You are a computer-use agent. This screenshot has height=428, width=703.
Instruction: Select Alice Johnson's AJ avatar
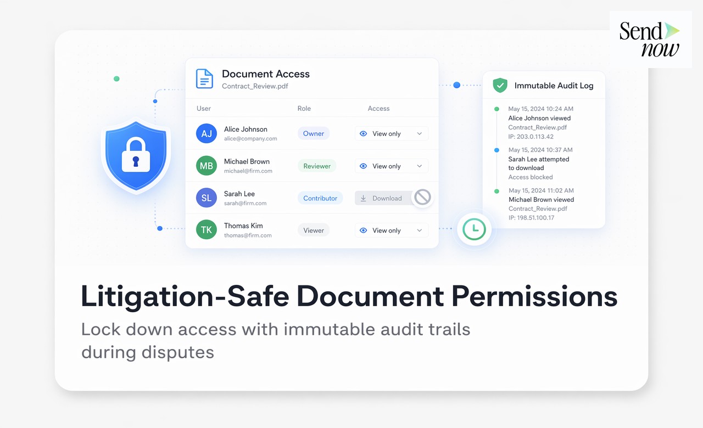[x=207, y=134]
